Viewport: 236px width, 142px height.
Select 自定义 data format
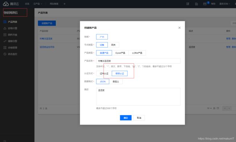pyautogui.click(x=116, y=82)
